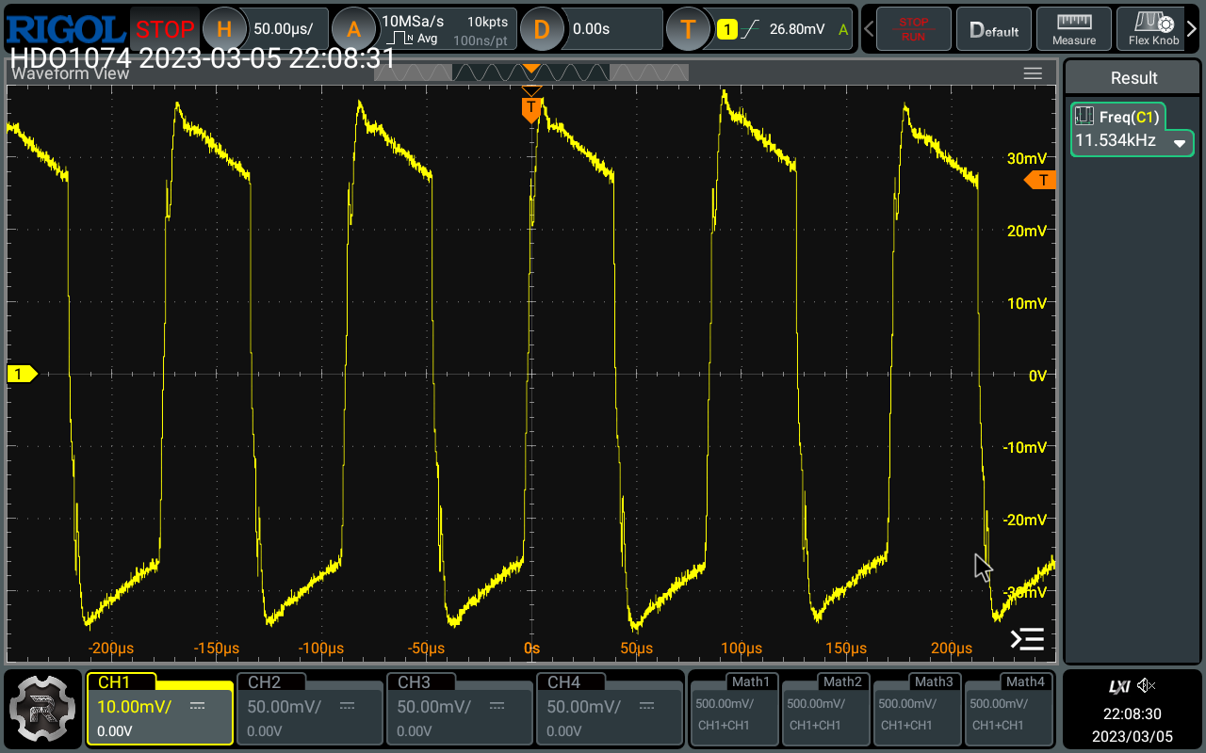Click the 22:08:30 clock display

point(1133,714)
